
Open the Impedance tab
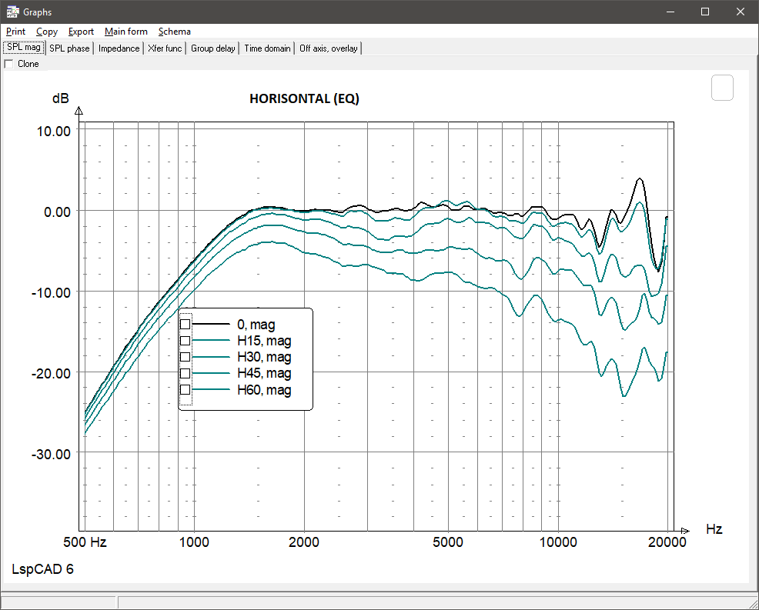click(119, 48)
